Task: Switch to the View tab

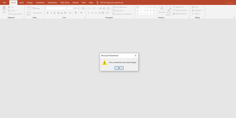Action: click(x=84, y=2)
